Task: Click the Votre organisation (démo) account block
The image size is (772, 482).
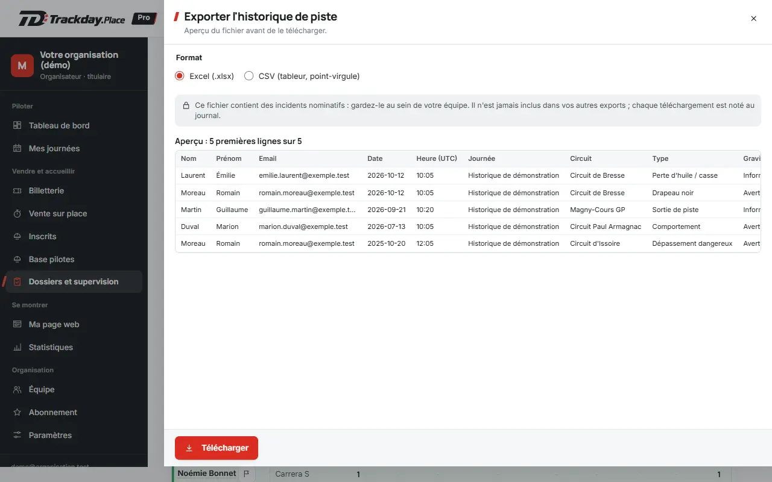Action: click(x=74, y=64)
